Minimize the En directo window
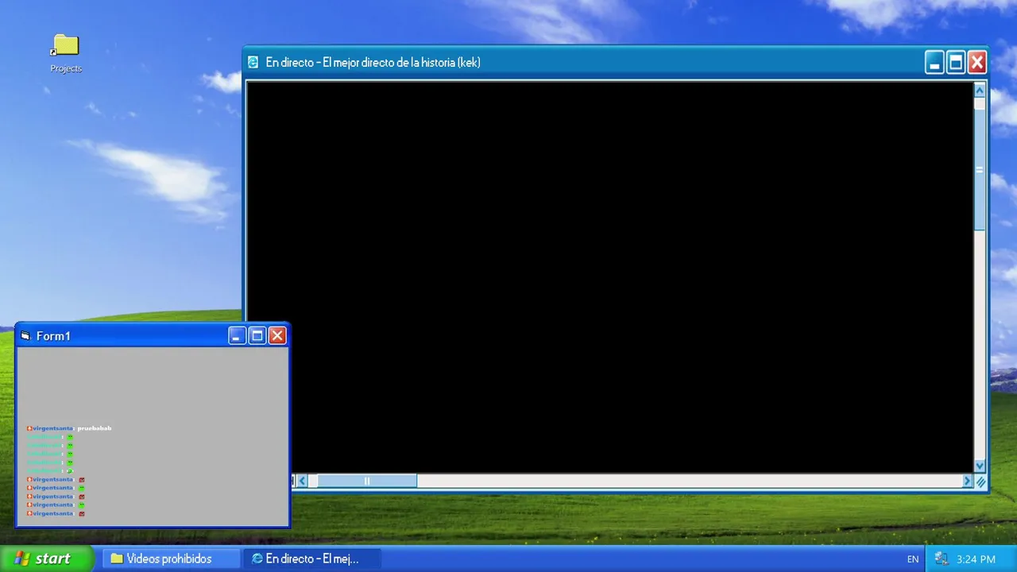The height and width of the screenshot is (572, 1017). pos(935,63)
